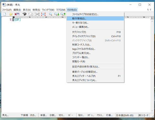The width and height of the screenshot is (155, 120).
Task: Click the ｺﾋﾟｰ status bar button
Action: (x=70, y=115)
